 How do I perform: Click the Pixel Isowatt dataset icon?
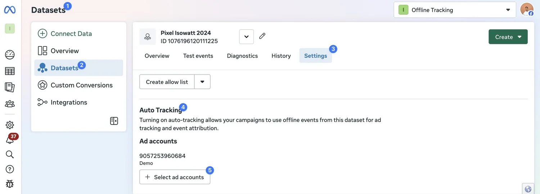pyautogui.click(x=148, y=37)
